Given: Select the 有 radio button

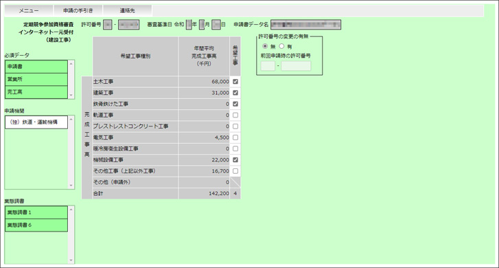Looking at the screenshot, I should click(281, 46).
